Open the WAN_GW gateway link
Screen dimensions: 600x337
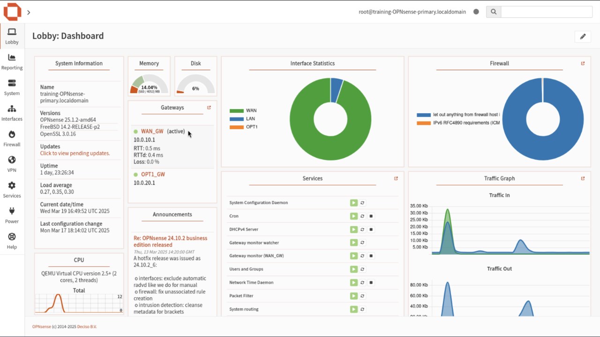click(152, 132)
